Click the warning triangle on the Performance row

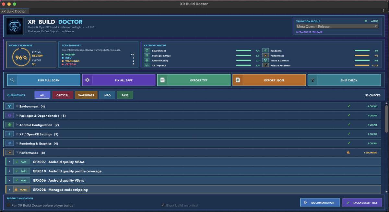click(x=348, y=152)
